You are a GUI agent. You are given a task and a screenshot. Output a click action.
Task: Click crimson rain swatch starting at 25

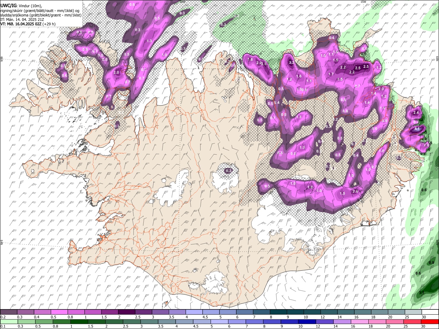(413, 321)
